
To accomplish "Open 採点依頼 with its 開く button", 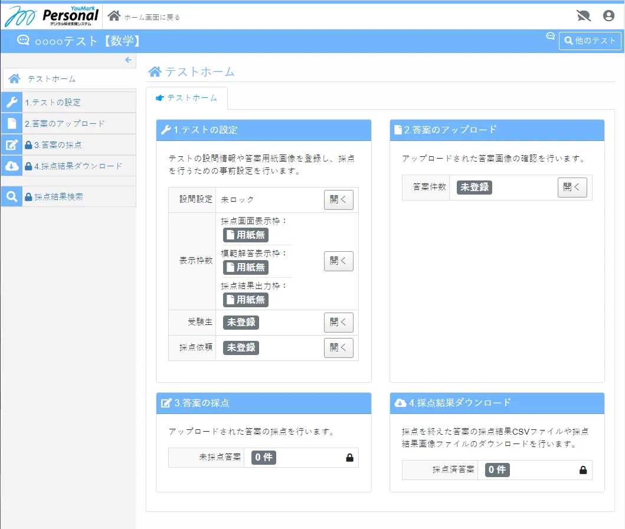I will tap(338, 348).
